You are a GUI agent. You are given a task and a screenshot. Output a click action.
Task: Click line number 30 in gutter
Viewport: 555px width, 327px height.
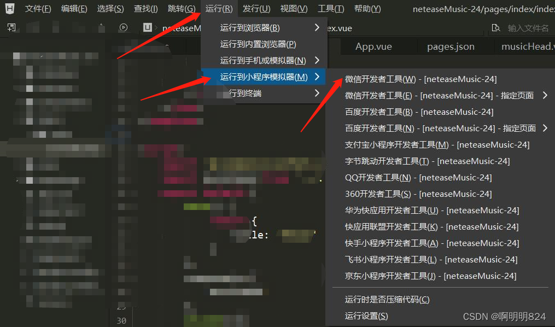(121, 320)
